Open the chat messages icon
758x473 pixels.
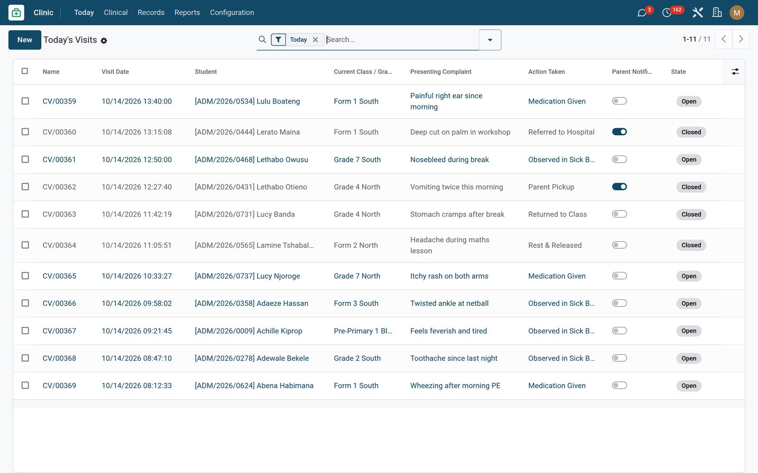[x=642, y=13]
